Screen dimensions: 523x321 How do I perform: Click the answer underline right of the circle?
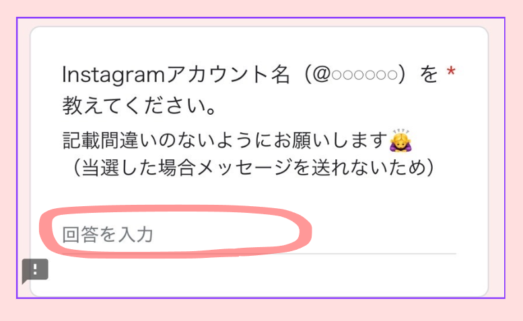[x=384, y=253]
